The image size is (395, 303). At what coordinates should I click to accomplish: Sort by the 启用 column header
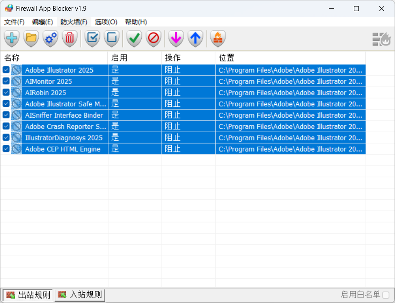[135, 58]
